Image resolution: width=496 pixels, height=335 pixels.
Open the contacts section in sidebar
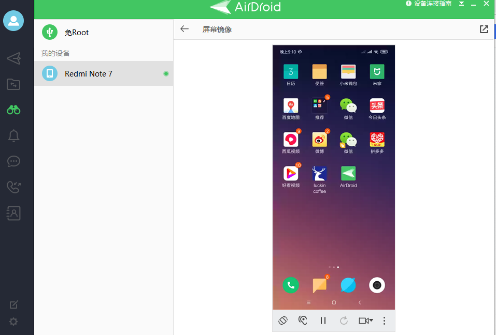pyautogui.click(x=13, y=213)
